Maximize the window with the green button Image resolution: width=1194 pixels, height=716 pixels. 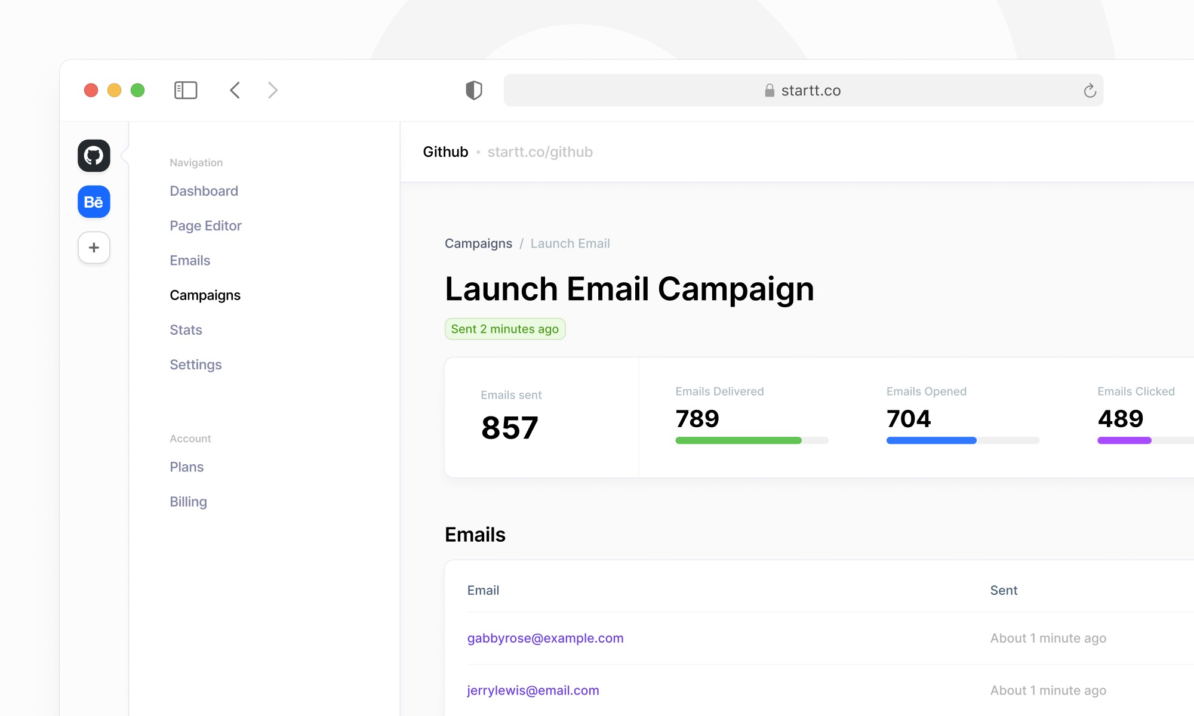137,90
